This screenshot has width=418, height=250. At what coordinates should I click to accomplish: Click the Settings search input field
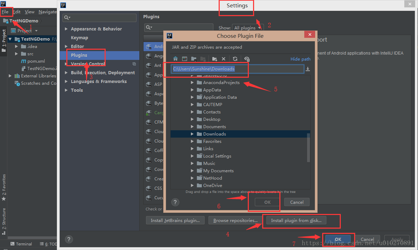click(x=99, y=18)
